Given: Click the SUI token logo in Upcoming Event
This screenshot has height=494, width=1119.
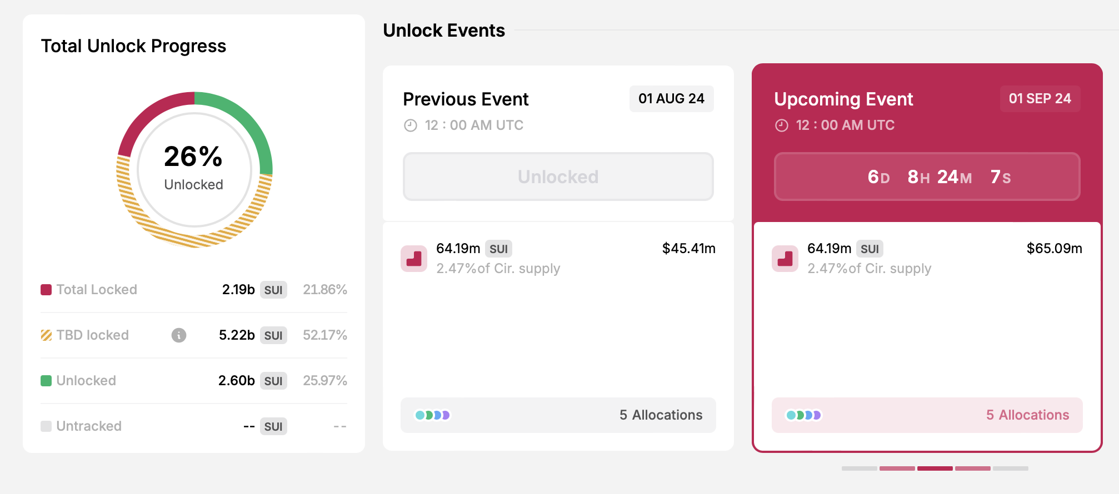Looking at the screenshot, I should (x=785, y=259).
